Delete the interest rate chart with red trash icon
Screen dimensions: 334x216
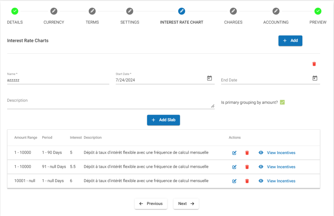(314, 64)
